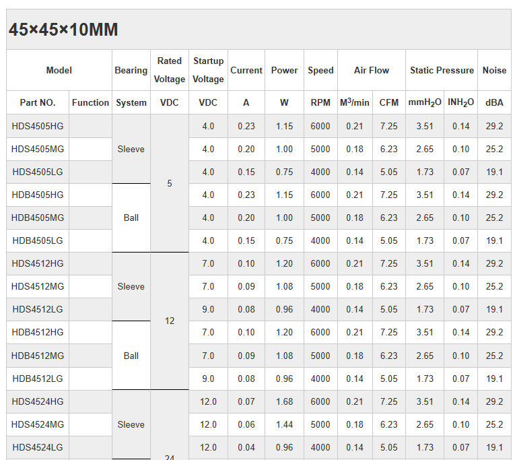Image resolution: width=515 pixels, height=460 pixels.
Task: Select the 12 rated voltage cell
Action: [x=170, y=321]
